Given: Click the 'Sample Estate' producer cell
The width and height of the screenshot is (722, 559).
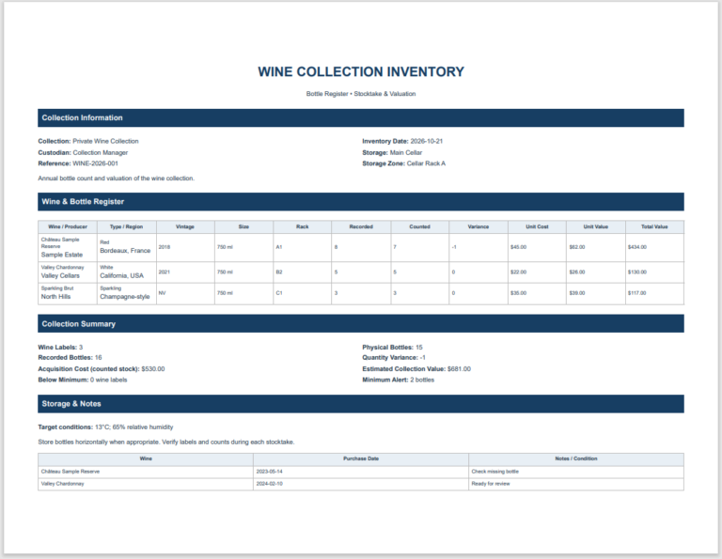Looking at the screenshot, I should point(62,255).
